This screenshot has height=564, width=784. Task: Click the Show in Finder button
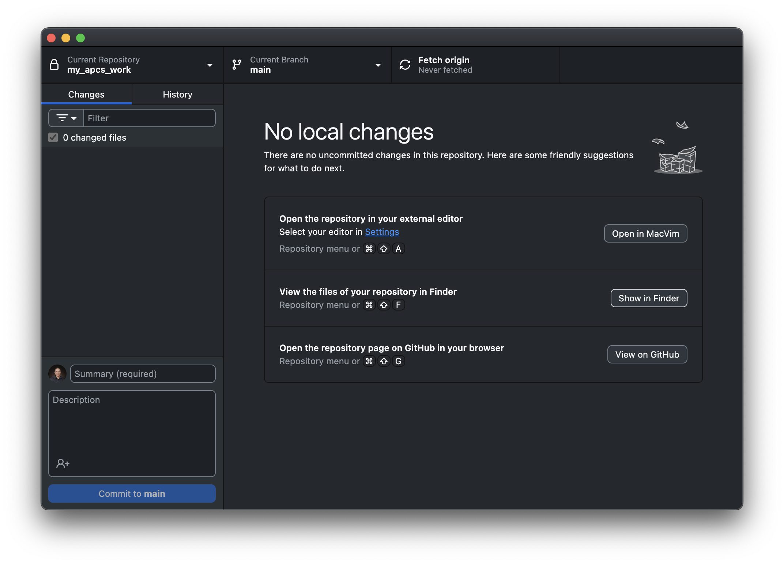[649, 298]
